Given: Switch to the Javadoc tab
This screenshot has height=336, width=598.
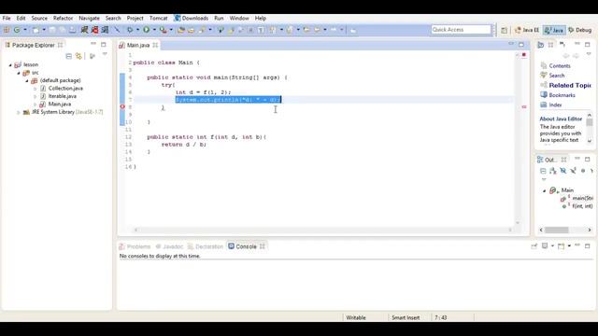Looking at the screenshot, I should [169, 246].
